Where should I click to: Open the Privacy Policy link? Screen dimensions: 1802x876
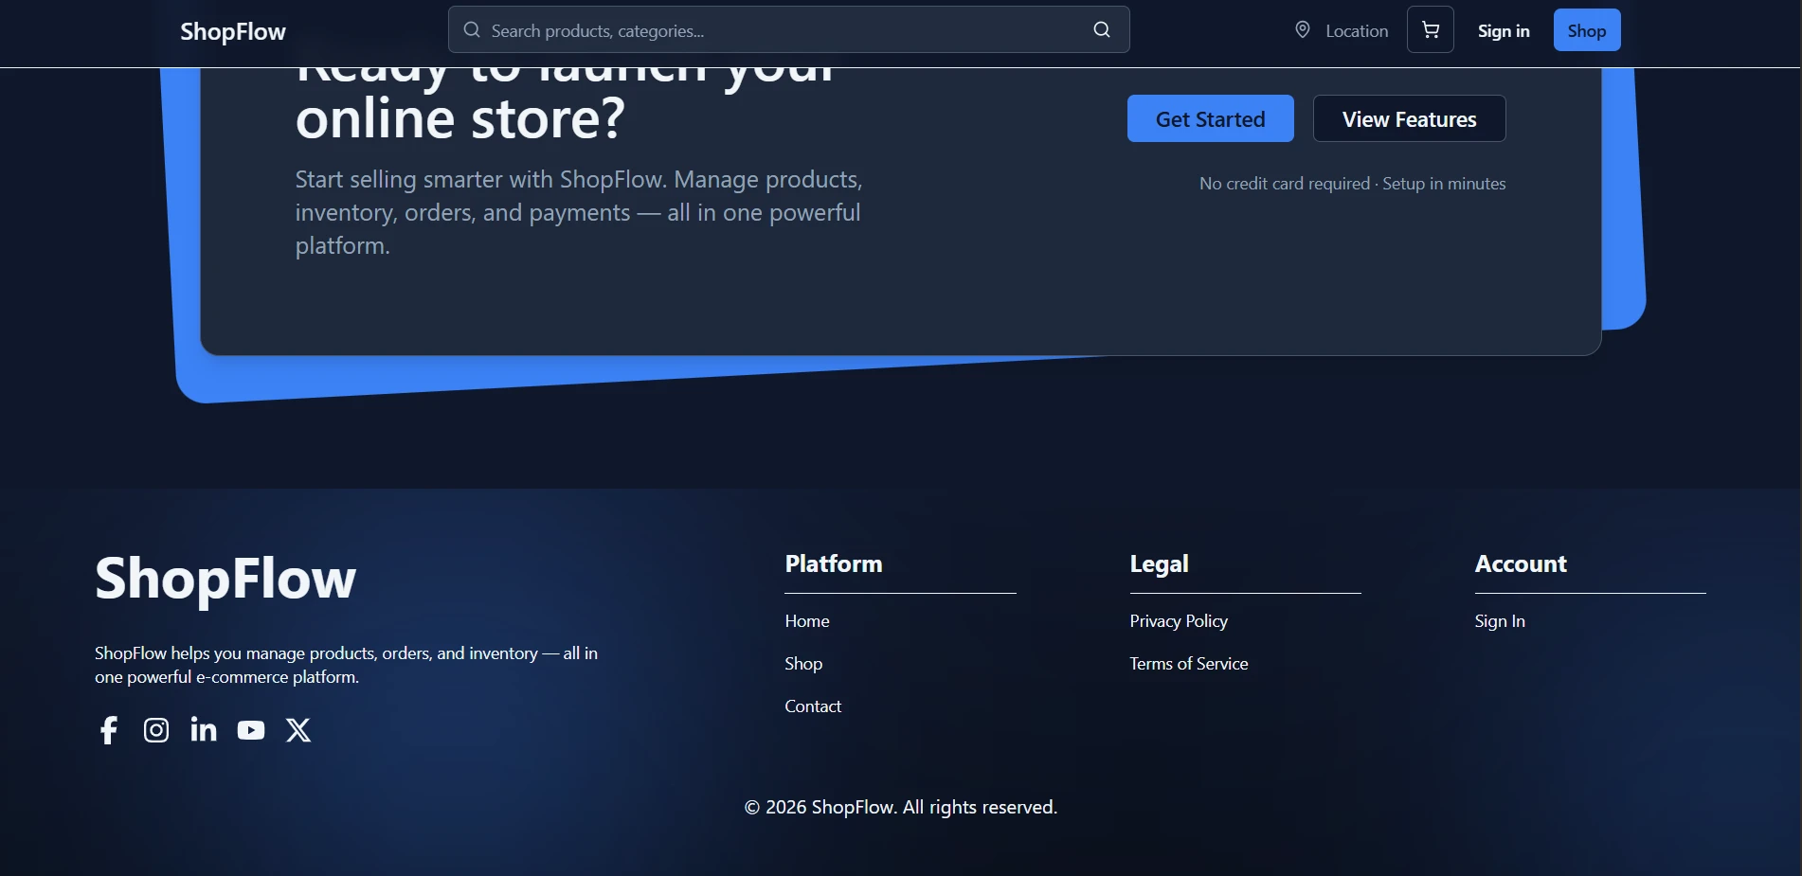1179,621
